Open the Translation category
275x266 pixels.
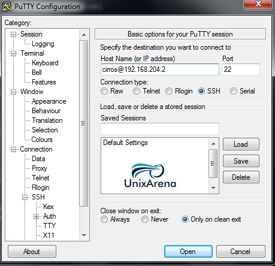tap(47, 120)
